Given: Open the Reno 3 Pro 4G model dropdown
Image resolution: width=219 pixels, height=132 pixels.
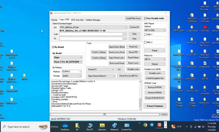Looking at the screenshot, I should (68, 62).
